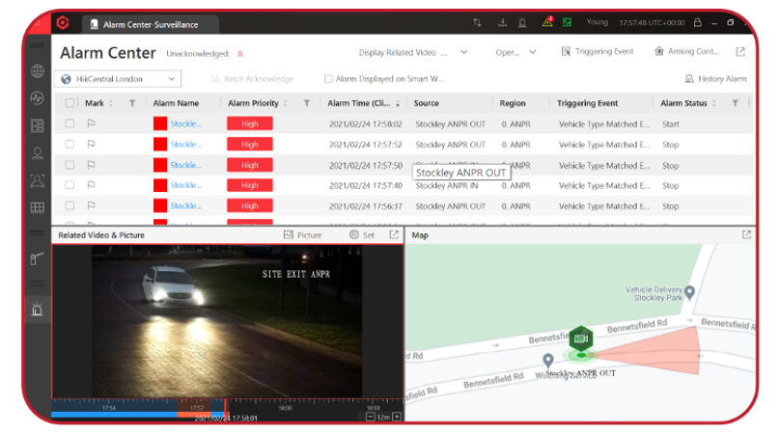Select checkbox for alarm at 17:56:37
This screenshot has width=780, height=434.
coord(70,205)
